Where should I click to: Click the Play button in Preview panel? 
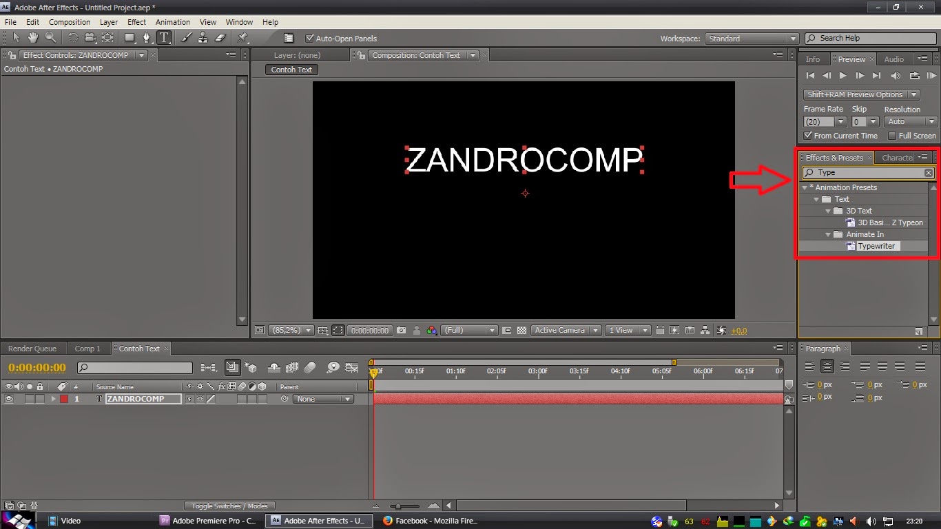point(842,76)
